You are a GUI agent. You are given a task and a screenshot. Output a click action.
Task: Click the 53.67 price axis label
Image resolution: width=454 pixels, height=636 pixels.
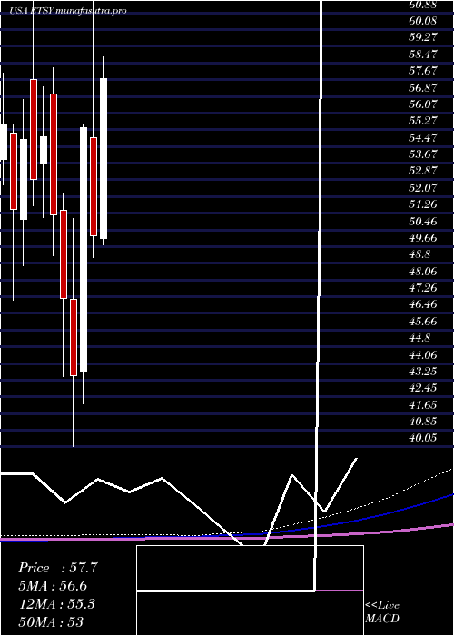coord(423,154)
